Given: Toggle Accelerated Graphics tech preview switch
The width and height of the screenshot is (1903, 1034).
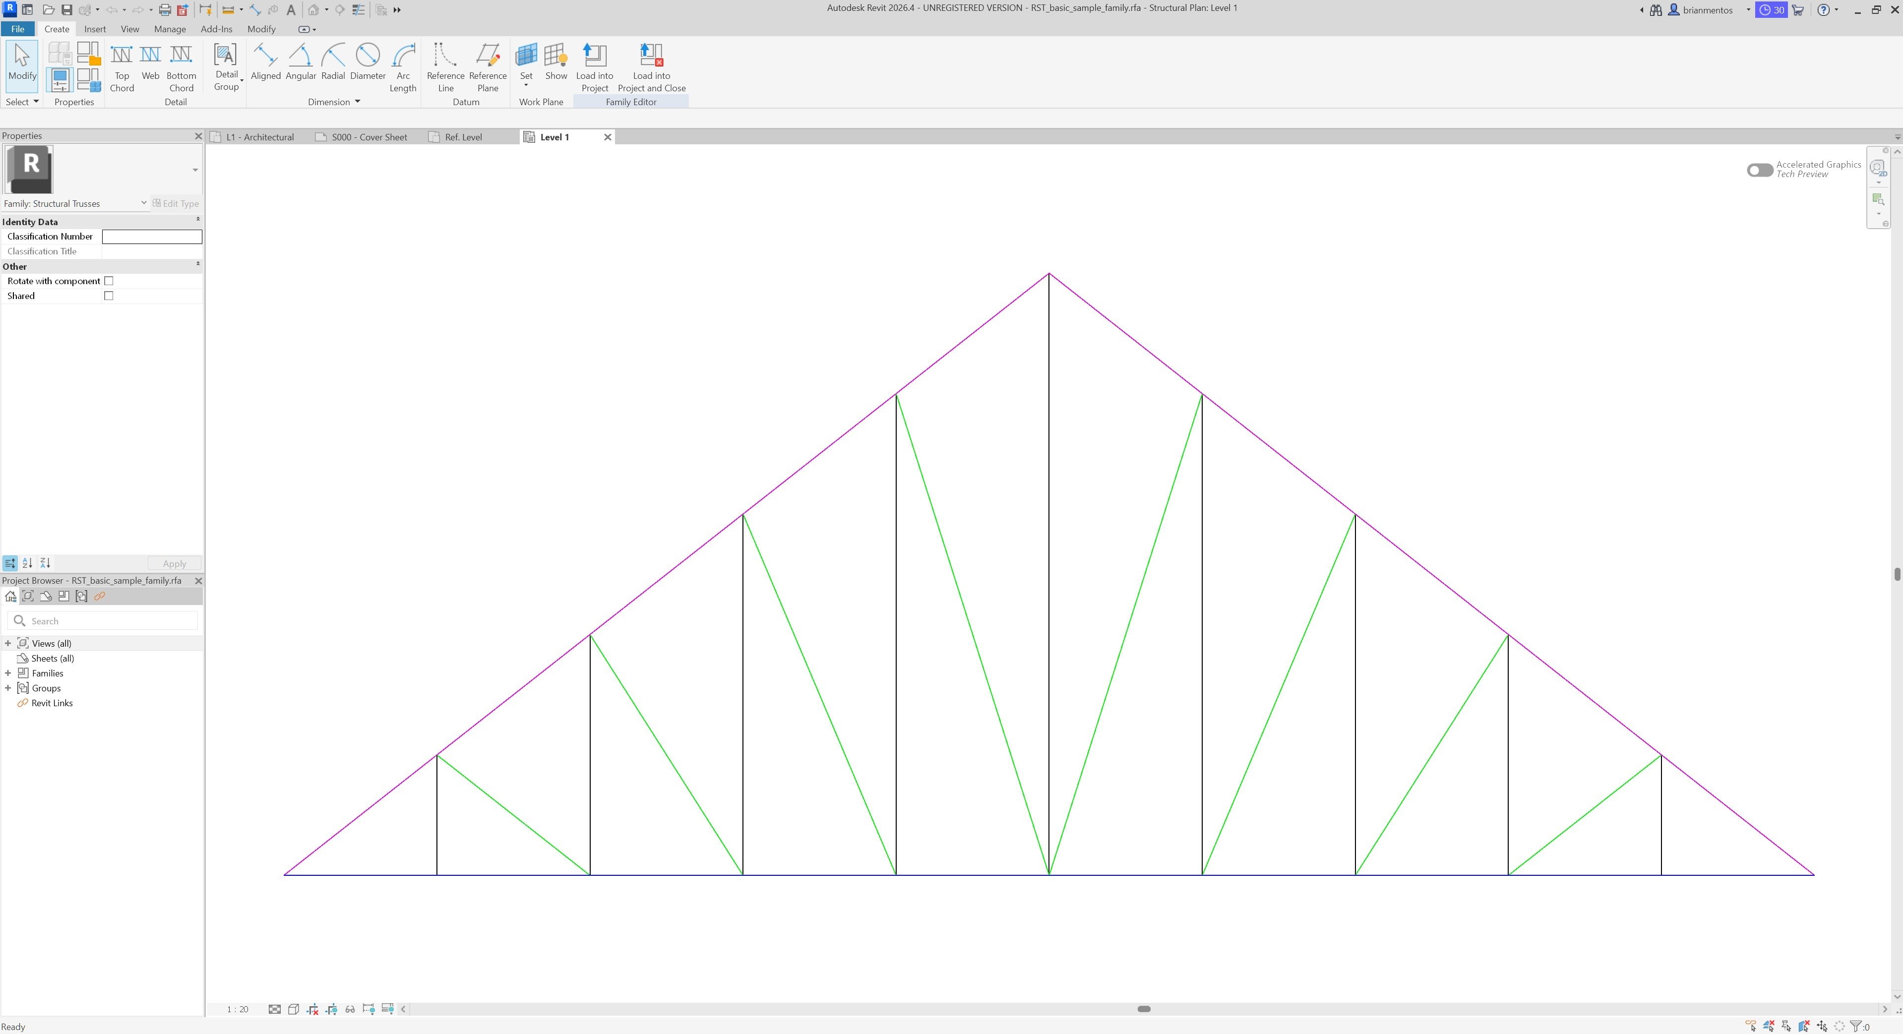Looking at the screenshot, I should (1759, 170).
